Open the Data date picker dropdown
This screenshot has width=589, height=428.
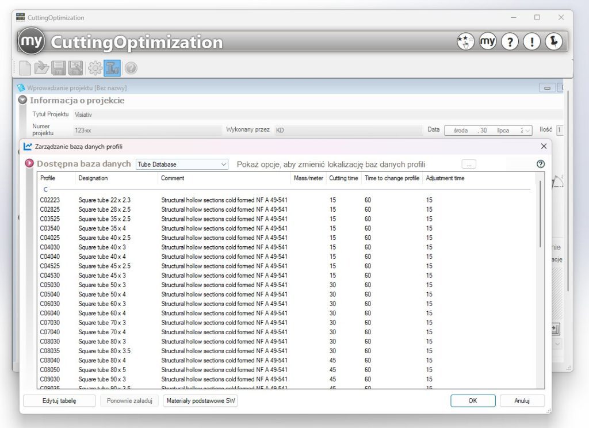coord(527,131)
